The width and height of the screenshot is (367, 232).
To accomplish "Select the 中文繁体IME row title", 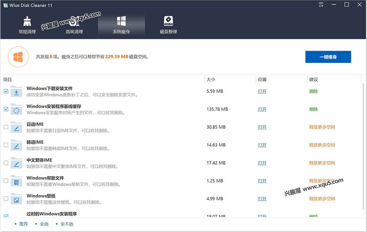I will tap(39, 160).
